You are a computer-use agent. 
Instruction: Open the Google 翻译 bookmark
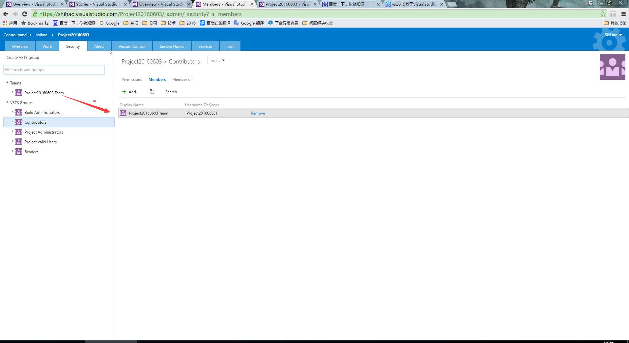click(249, 23)
